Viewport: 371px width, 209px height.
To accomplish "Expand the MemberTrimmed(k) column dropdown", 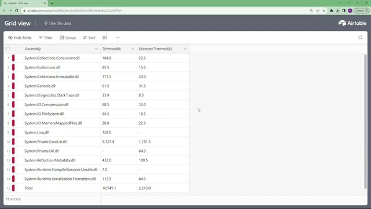I will point(185,49).
